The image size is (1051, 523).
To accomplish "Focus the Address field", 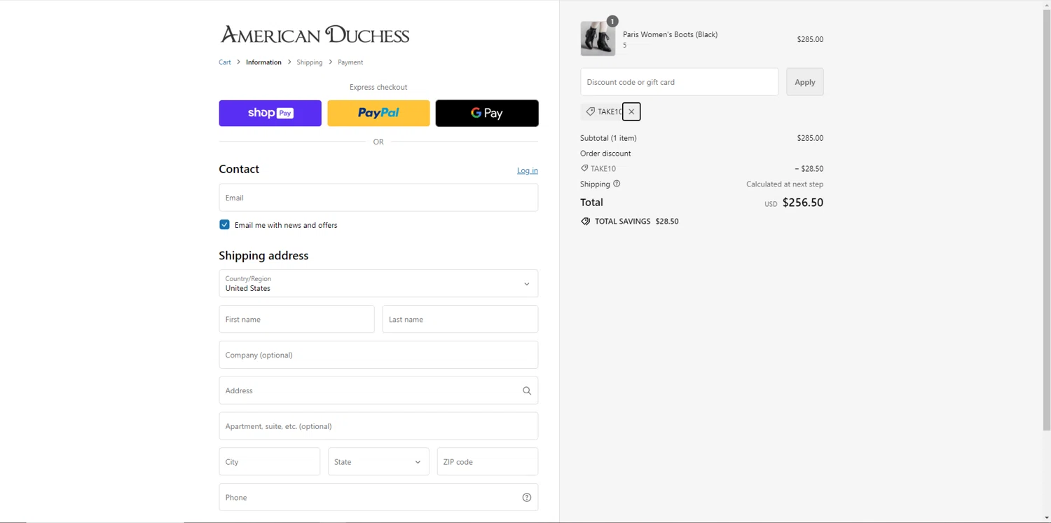I will 378,390.
